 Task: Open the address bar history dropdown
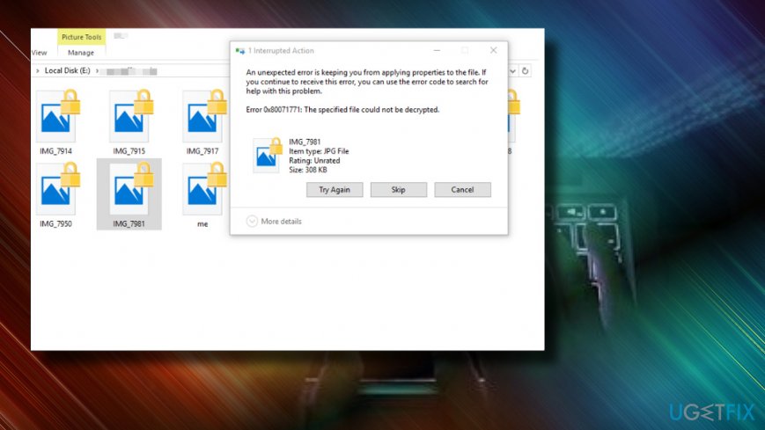[512, 71]
